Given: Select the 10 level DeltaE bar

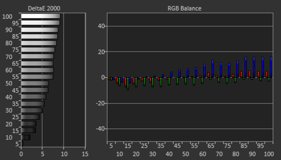Looking at the screenshot, I should click(x=26, y=137).
